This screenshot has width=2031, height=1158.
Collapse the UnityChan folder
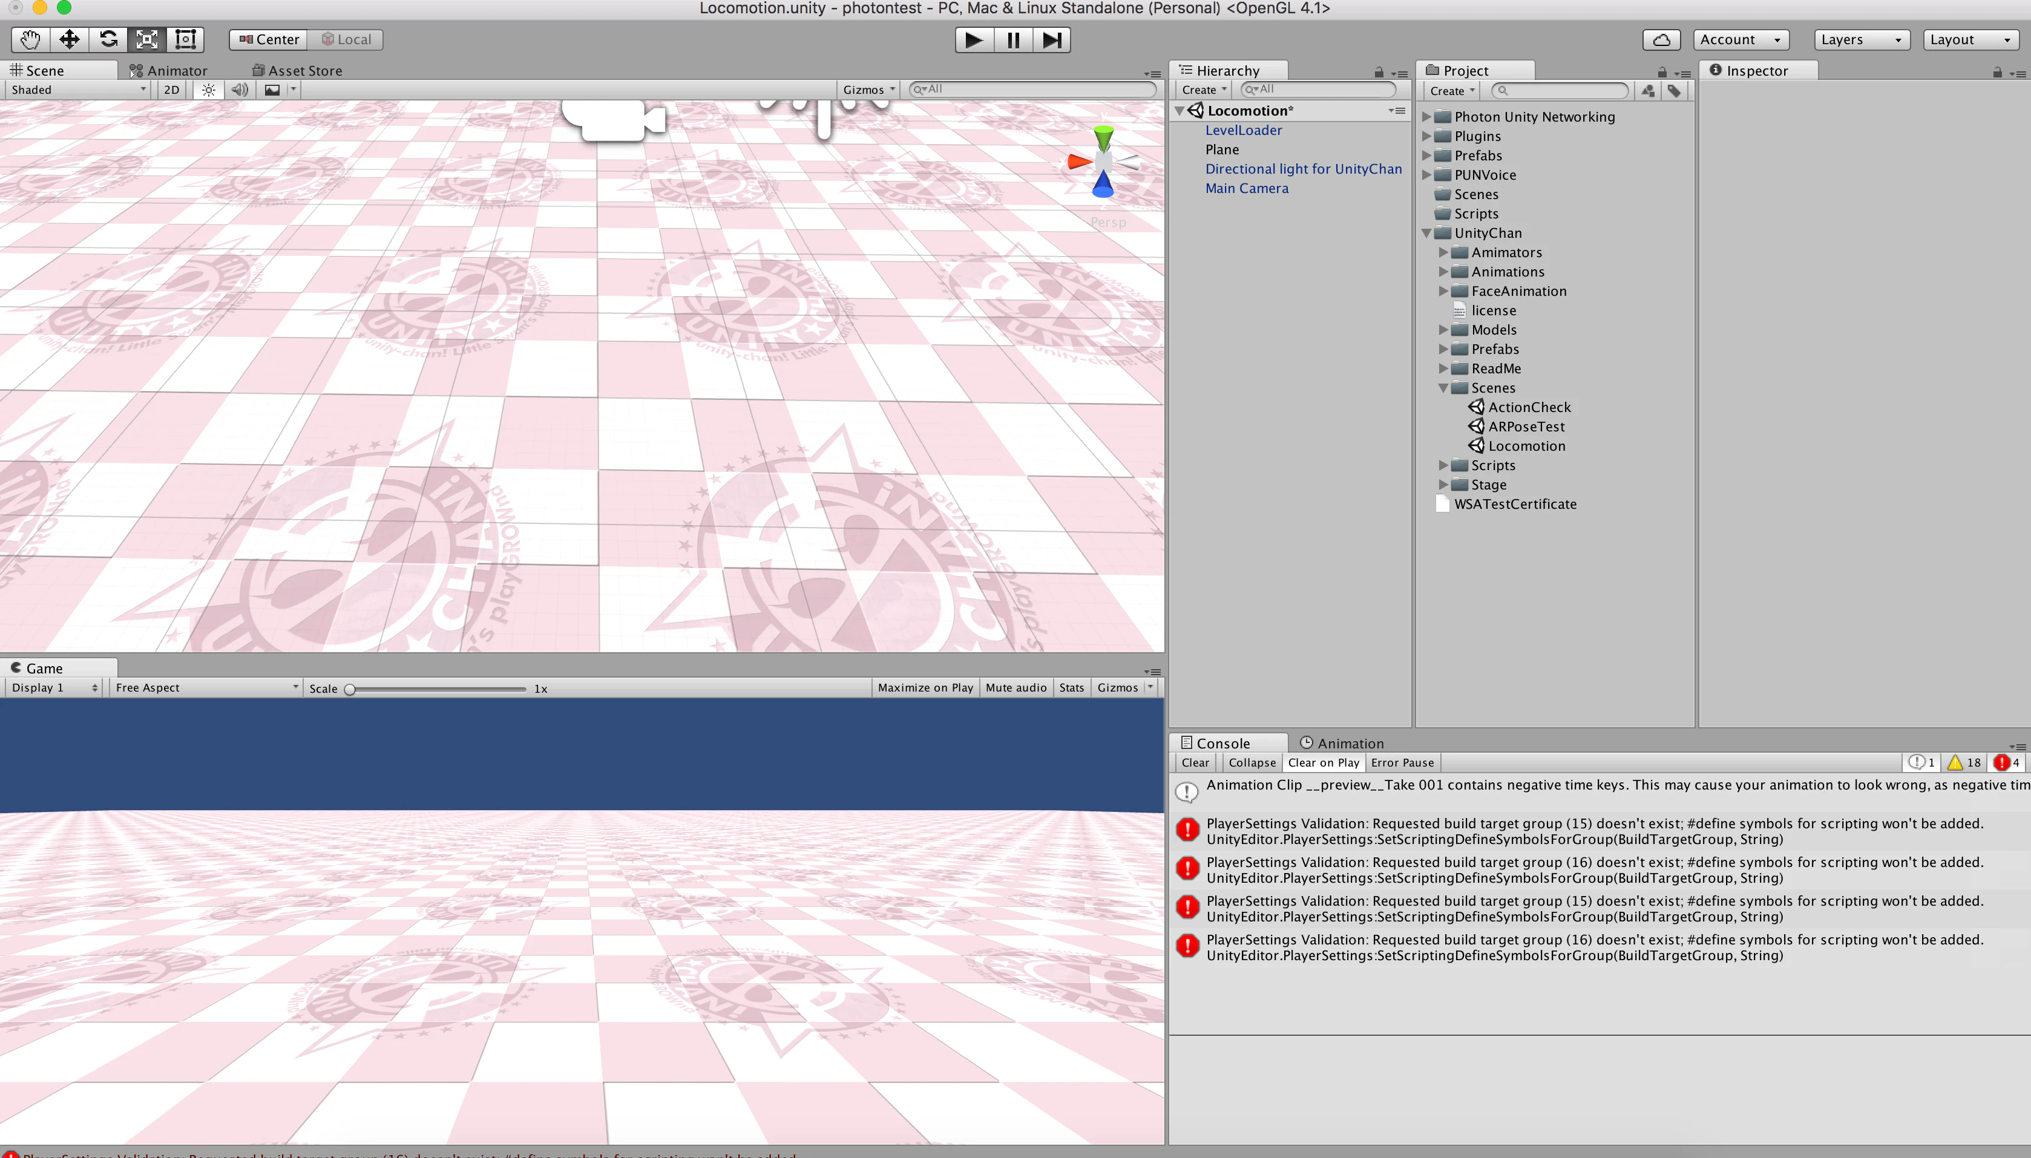pos(1426,233)
